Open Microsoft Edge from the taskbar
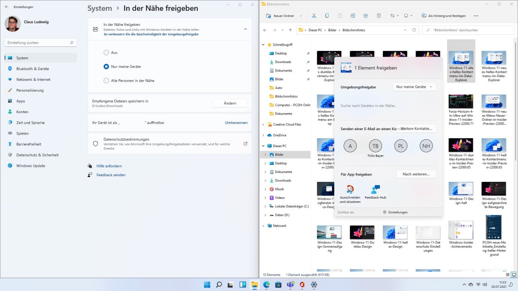Image resolution: width=518 pixels, height=291 pixels. [x=266, y=285]
